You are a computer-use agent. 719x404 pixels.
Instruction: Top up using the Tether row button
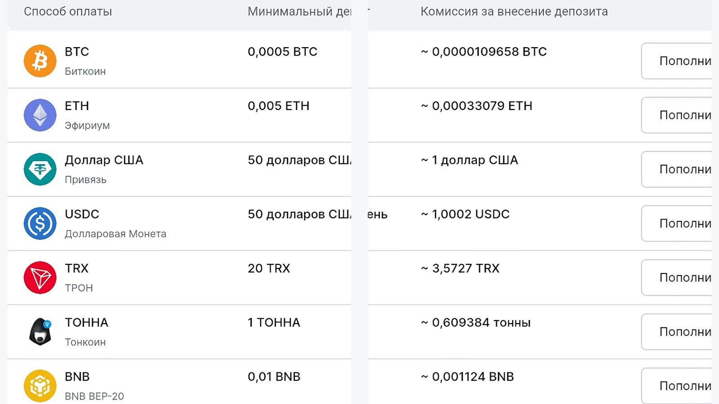point(678,169)
